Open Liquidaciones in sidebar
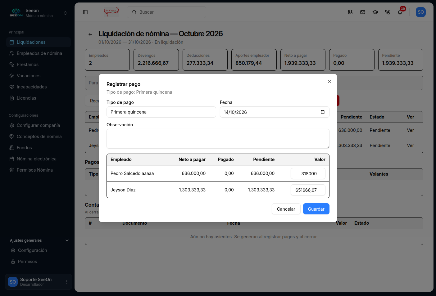The width and height of the screenshot is (436, 296). click(x=39, y=42)
